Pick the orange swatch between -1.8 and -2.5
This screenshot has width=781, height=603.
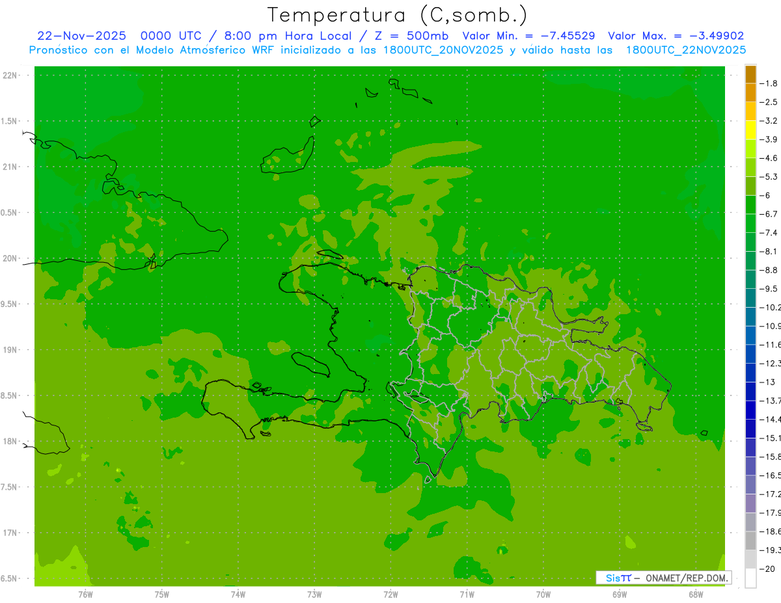(x=750, y=93)
